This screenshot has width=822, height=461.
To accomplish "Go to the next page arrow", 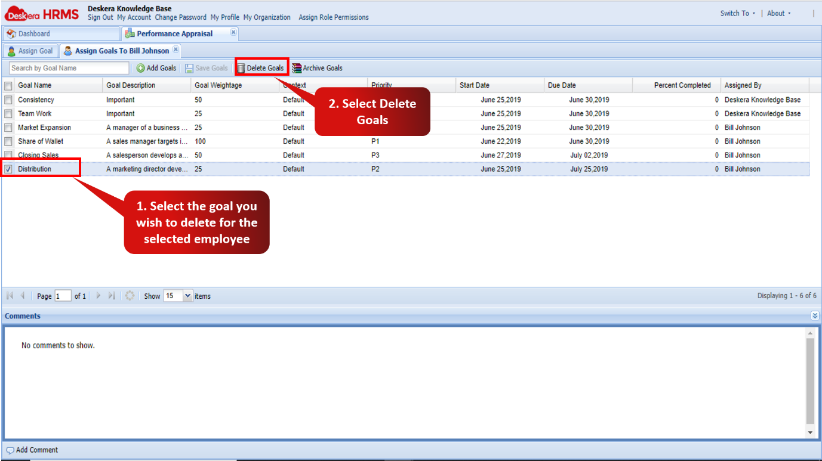I will 98,296.
